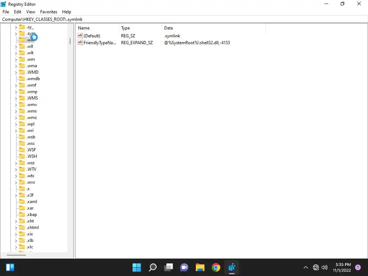
Task: Click the tree pane vertical scrollbar thumb
Action: tap(70, 41)
